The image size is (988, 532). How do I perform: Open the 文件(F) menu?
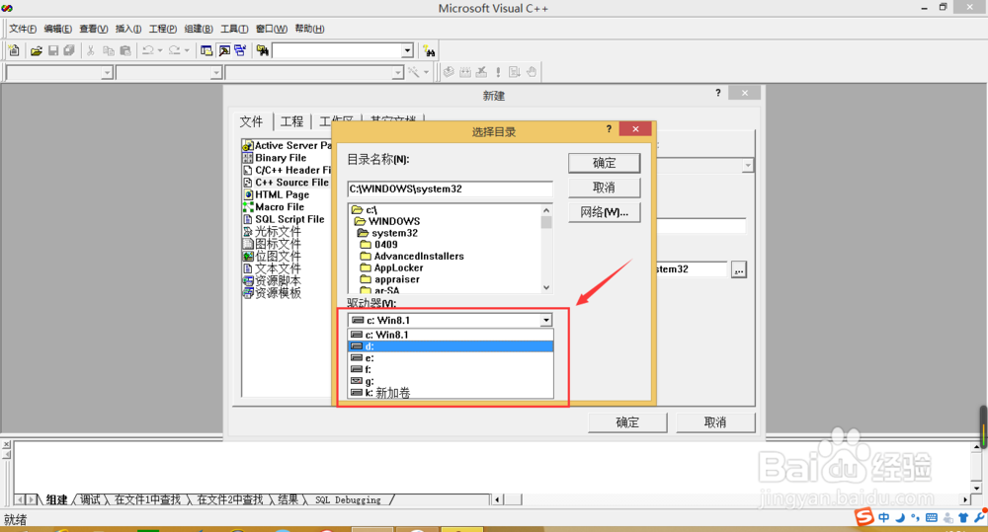22,29
